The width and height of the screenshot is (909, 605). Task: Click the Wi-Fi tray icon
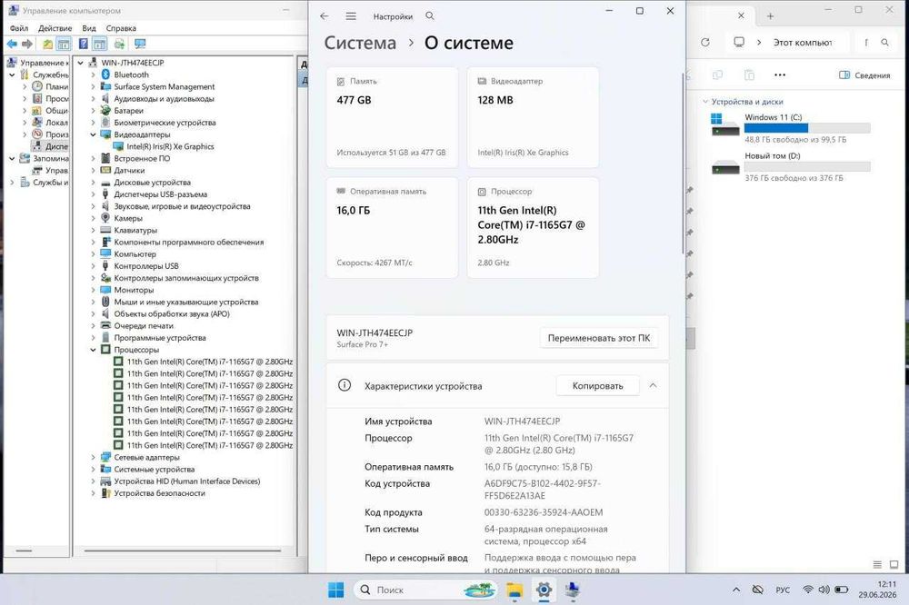click(x=807, y=590)
